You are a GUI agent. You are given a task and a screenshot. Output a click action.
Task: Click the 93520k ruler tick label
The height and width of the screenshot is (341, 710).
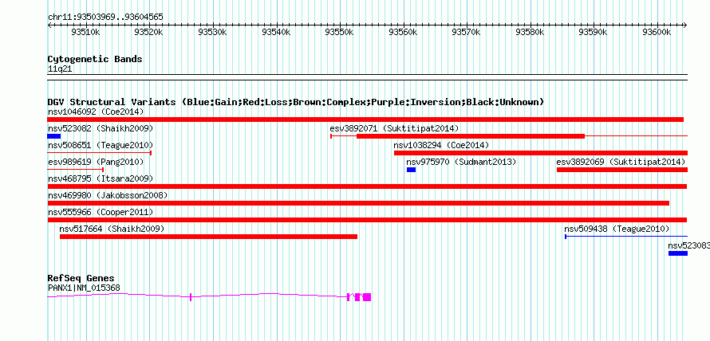(149, 33)
